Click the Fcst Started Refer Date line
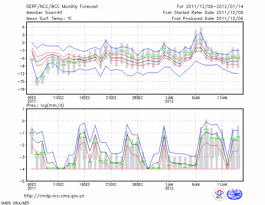 203,12
